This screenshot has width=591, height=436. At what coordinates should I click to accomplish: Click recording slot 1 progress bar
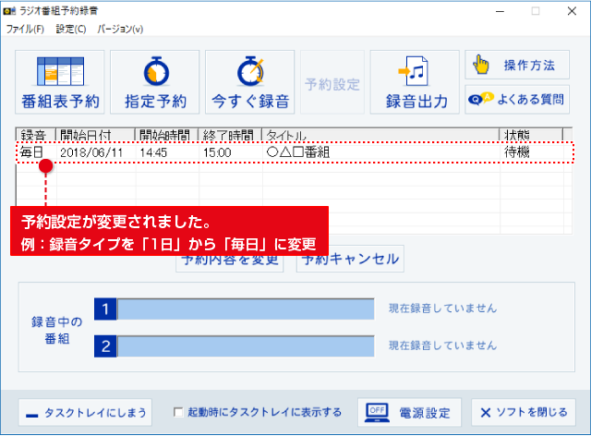pyautogui.click(x=246, y=309)
